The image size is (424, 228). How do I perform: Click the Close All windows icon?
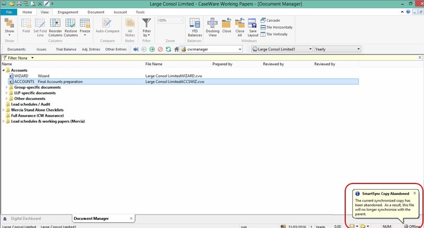tap(239, 26)
